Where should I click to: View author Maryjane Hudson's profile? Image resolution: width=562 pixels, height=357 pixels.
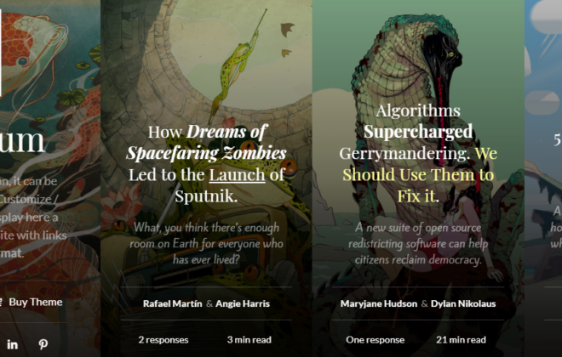point(379,303)
